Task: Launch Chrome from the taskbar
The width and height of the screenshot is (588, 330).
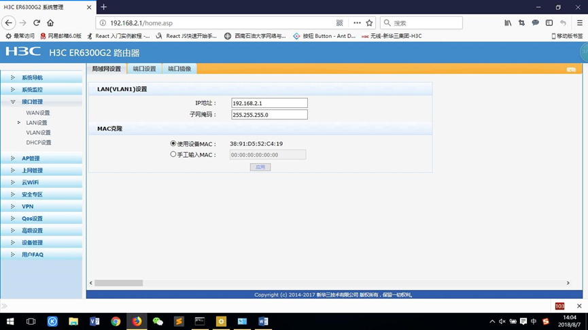Action: 116,321
